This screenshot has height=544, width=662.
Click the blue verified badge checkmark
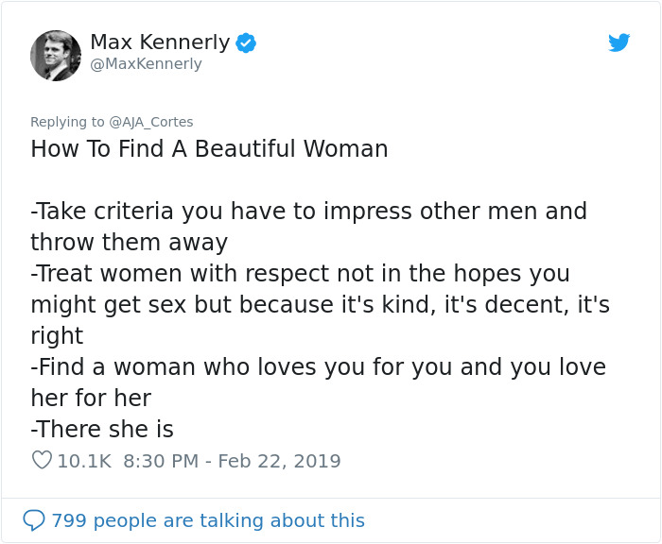(x=246, y=42)
